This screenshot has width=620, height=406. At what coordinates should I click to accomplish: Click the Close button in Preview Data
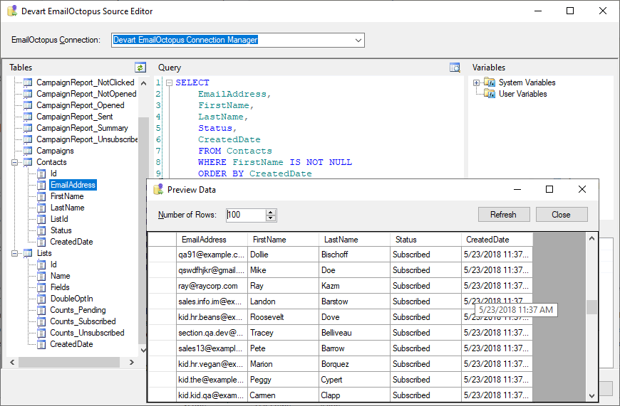click(x=561, y=215)
